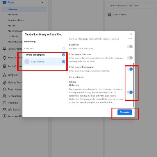The height and width of the screenshot is (157, 157).
Task: Click the Kontrol Penuh section label
Action: click(x=76, y=77)
